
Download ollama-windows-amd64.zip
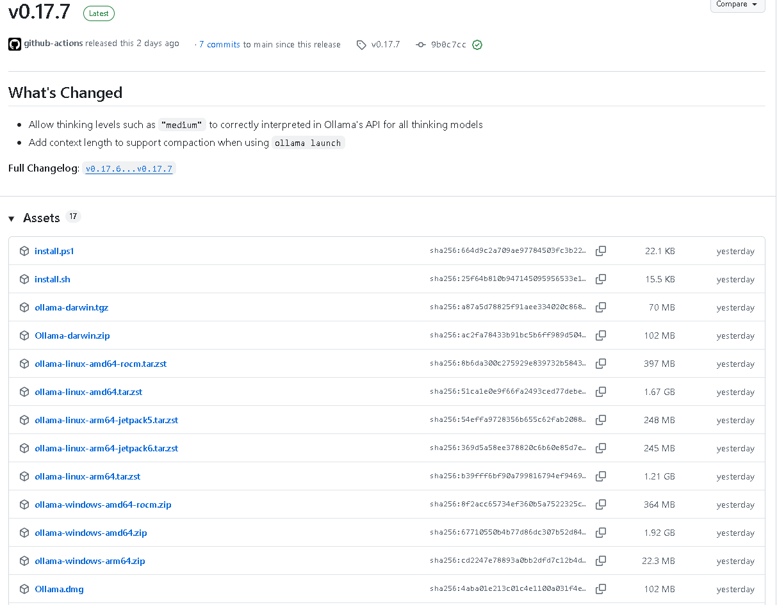(x=91, y=533)
